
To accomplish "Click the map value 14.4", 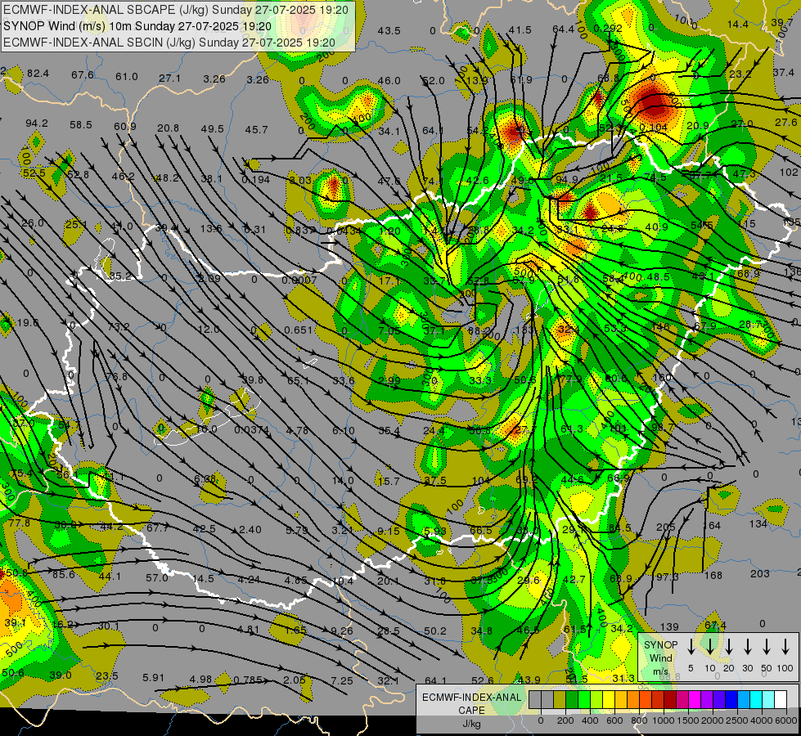I will tap(738, 24).
